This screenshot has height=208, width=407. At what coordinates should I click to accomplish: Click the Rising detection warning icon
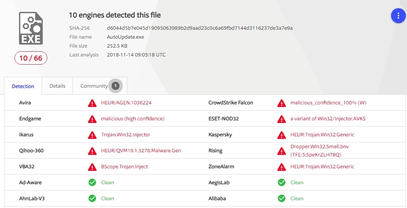tap(282, 151)
